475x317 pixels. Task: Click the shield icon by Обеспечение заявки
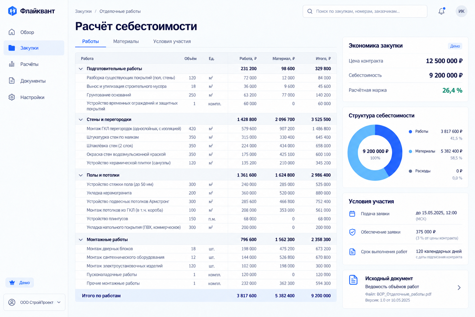[352, 232]
